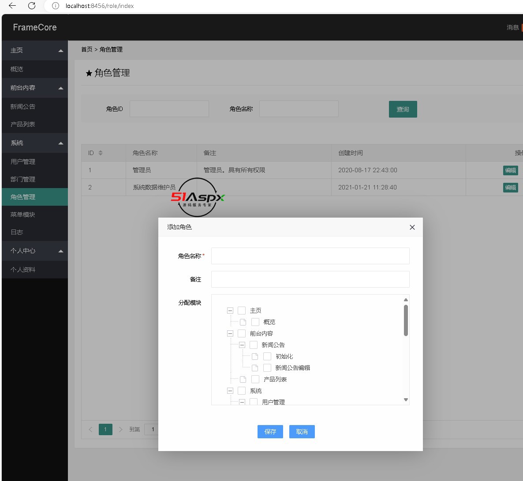Open 产品列表 in the sidebar
The image size is (523, 481).
(35, 124)
